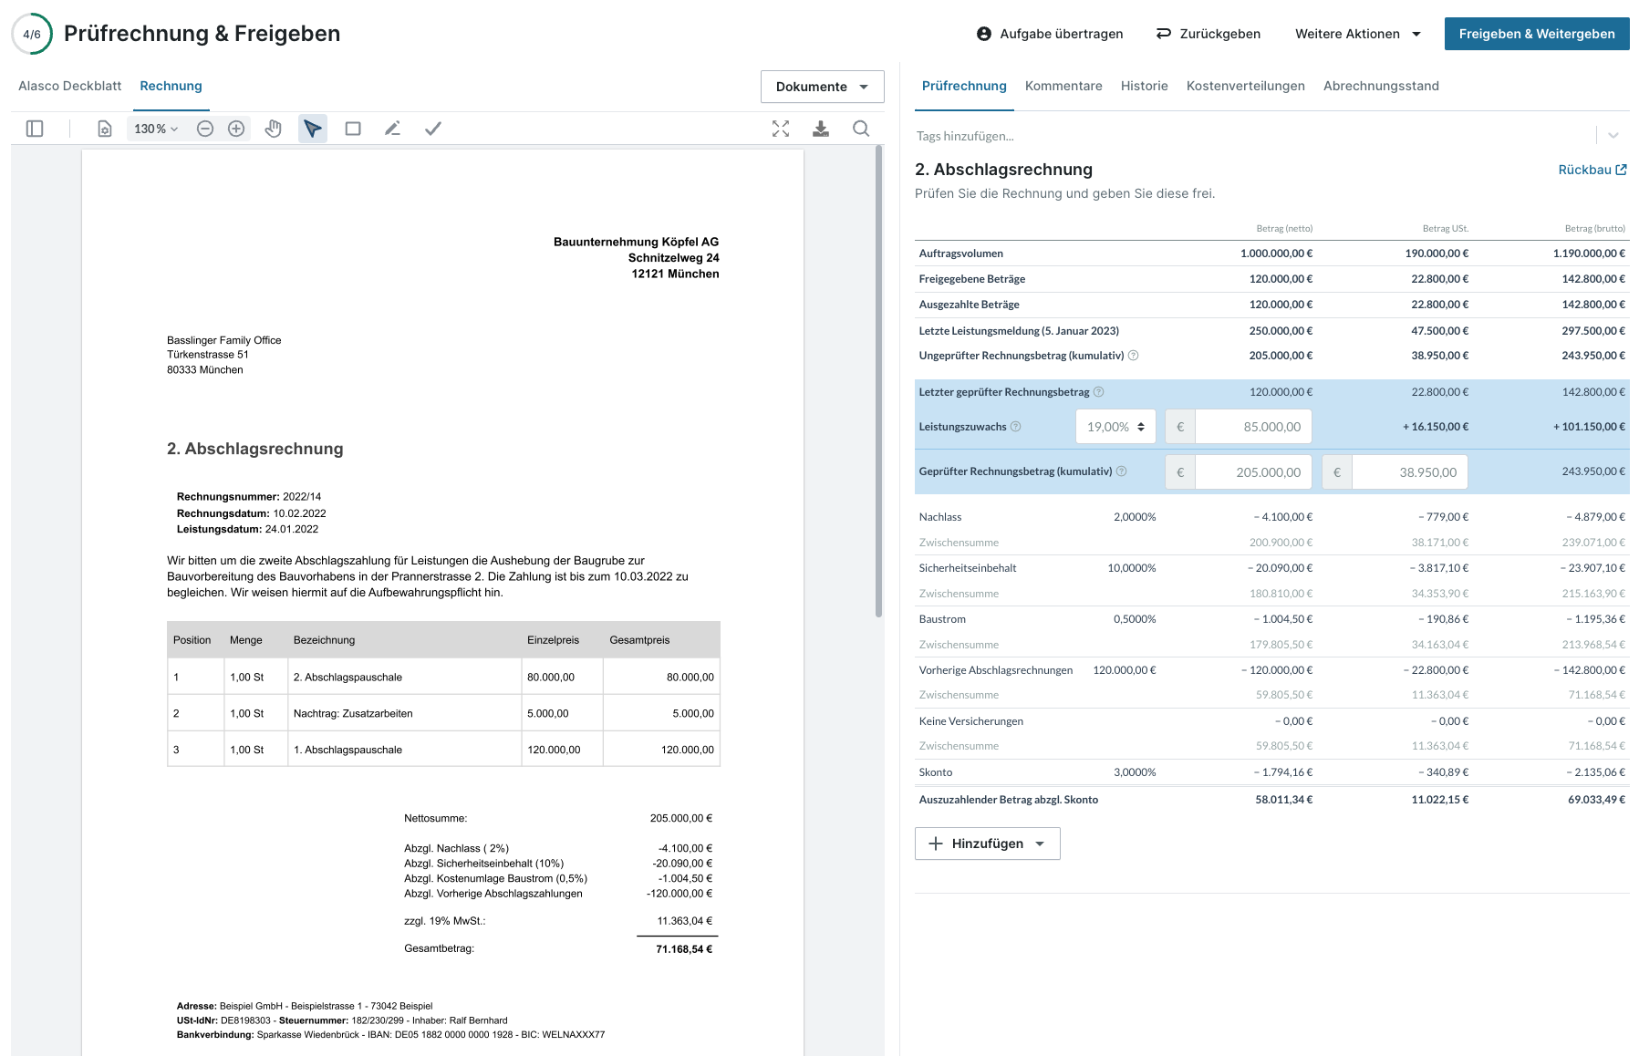This screenshot has height=1056, width=1639.
Task: Expand the Hinzufügen dropdown button
Action: coord(987,844)
